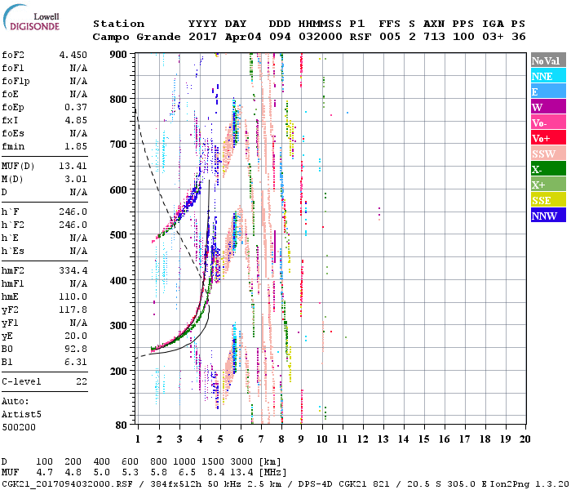The width and height of the screenshot is (571, 490).
Task: Click the 80 km height axis label
Action: (x=122, y=425)
